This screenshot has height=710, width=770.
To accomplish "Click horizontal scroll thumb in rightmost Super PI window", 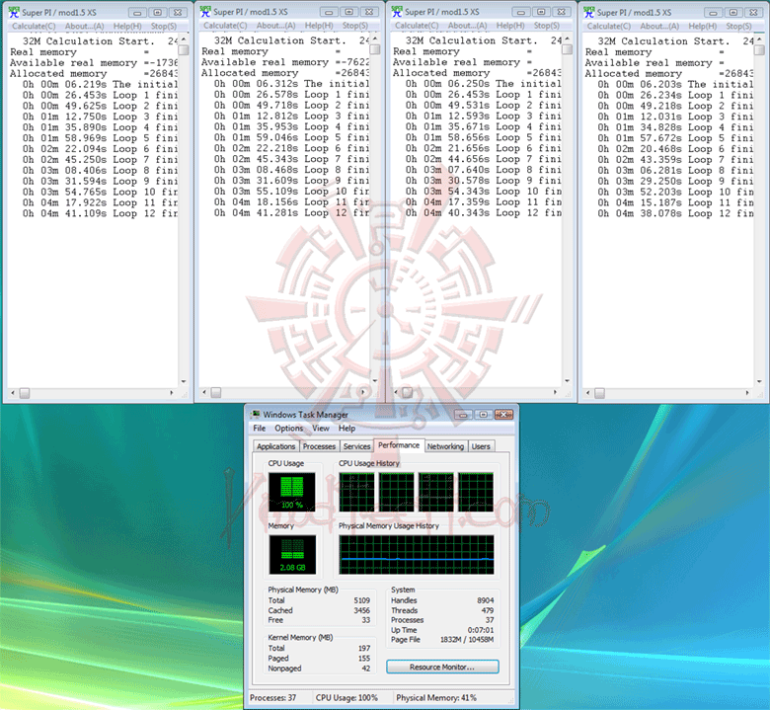I will pos(599,393).
